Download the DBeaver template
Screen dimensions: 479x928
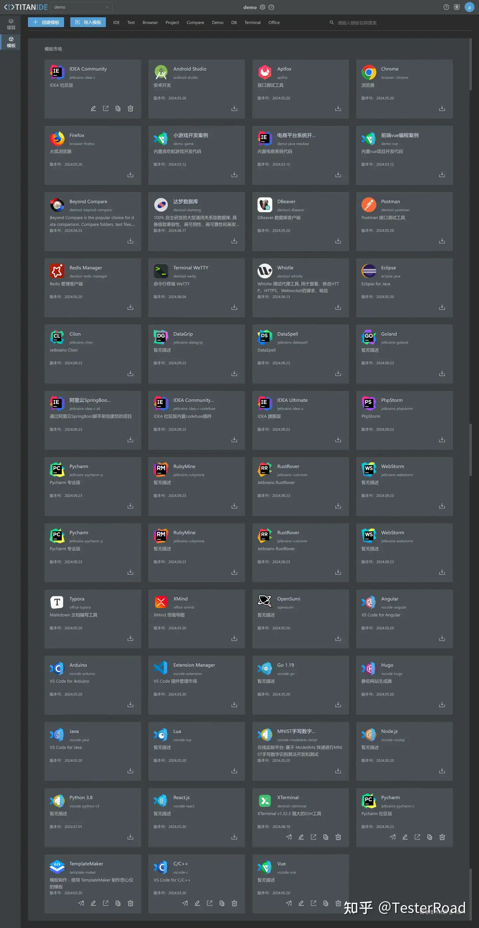[338, 241]
